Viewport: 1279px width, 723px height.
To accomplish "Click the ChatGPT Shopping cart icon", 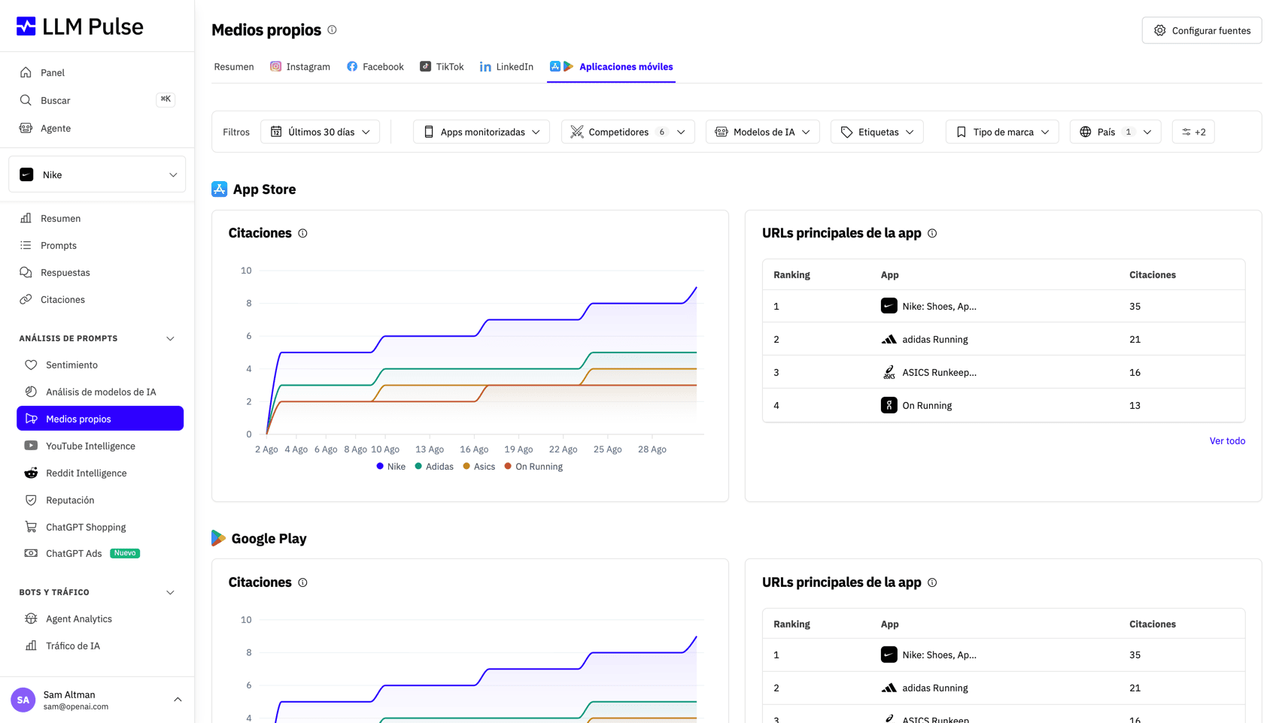I will pyautogui.click(x=31, y=527).
